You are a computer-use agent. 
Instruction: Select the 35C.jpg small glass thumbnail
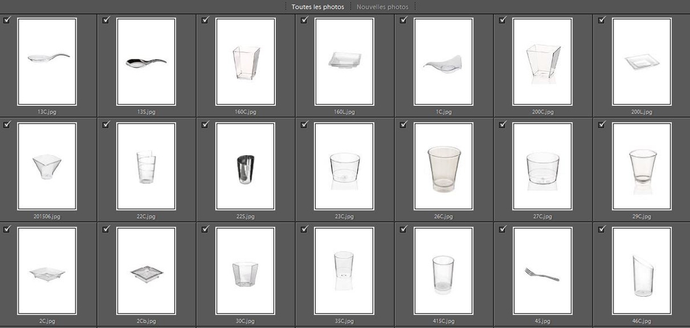click(344, 271)
